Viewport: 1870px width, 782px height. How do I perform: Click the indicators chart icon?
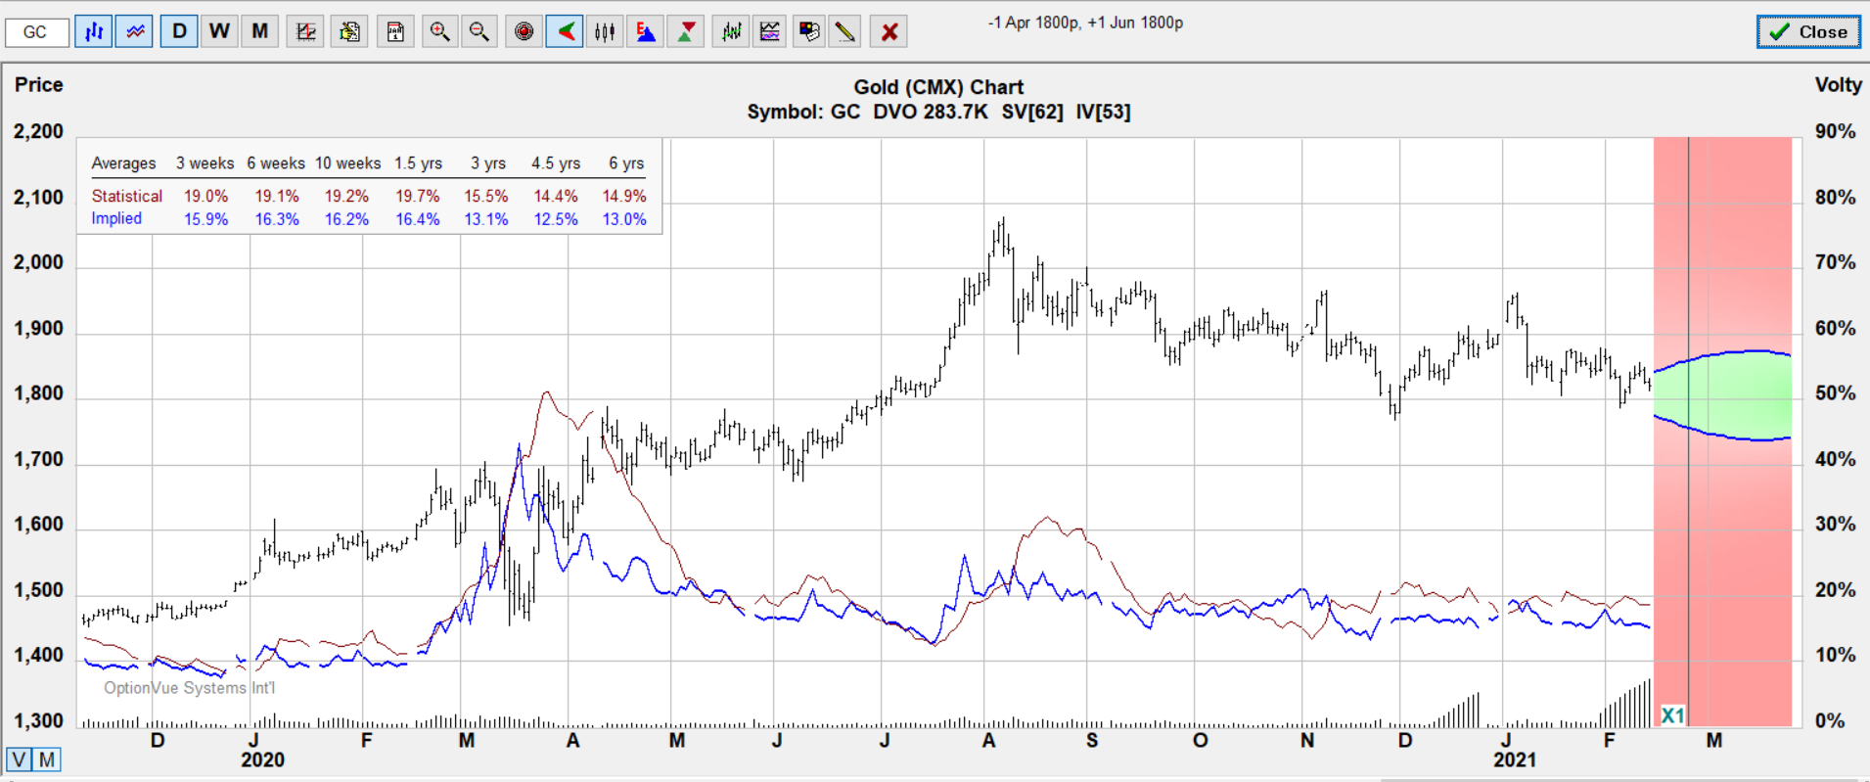pos(770,32)
